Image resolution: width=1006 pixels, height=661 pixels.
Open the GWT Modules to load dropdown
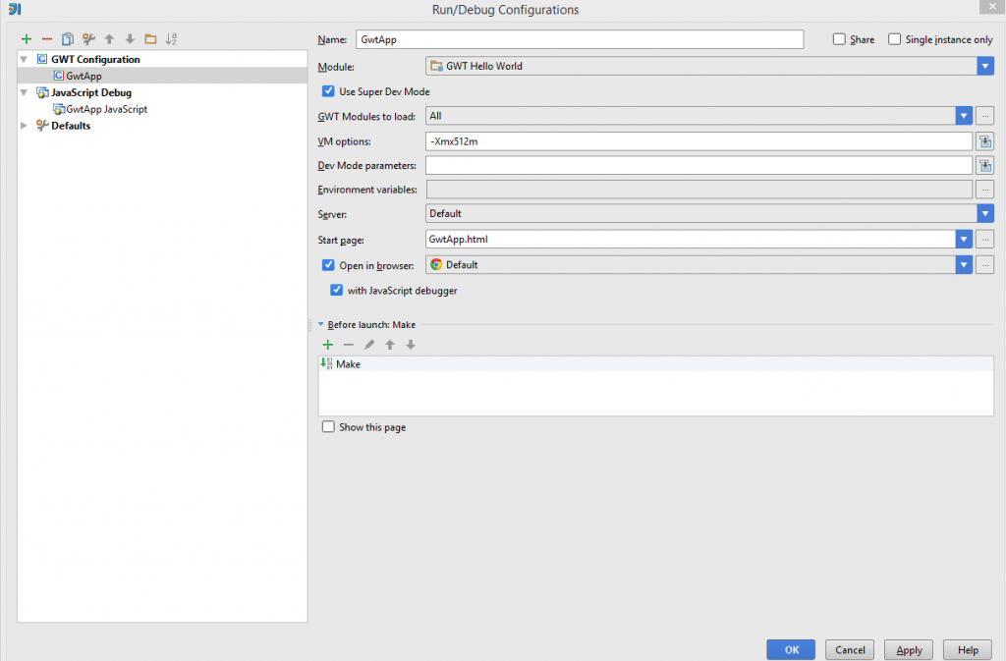tap(963, 116)
